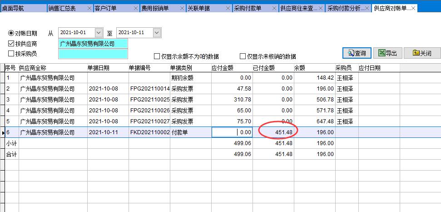This screenshot has width=441, height=212.
Task: Tick 仅显示未核销的数据 checkbox
Action: 243,56
